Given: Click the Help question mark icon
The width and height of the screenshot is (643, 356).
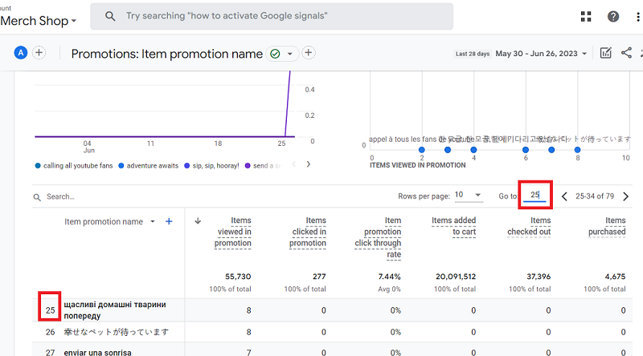Looking at the screenshot, I should click(x=613, y=17).
